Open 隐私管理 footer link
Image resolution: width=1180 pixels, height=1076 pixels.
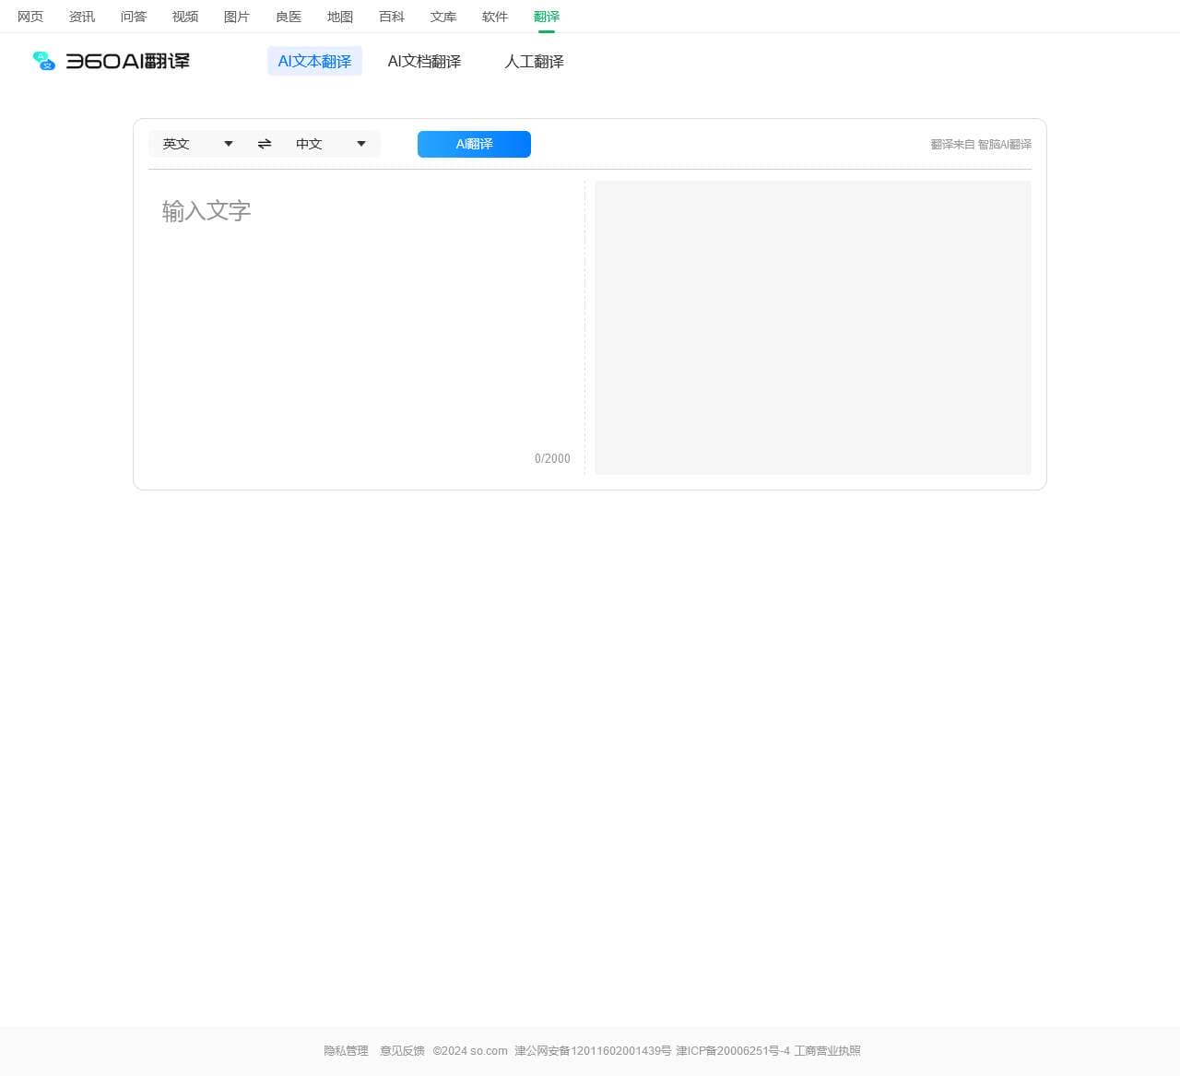tap(346, 1051)
